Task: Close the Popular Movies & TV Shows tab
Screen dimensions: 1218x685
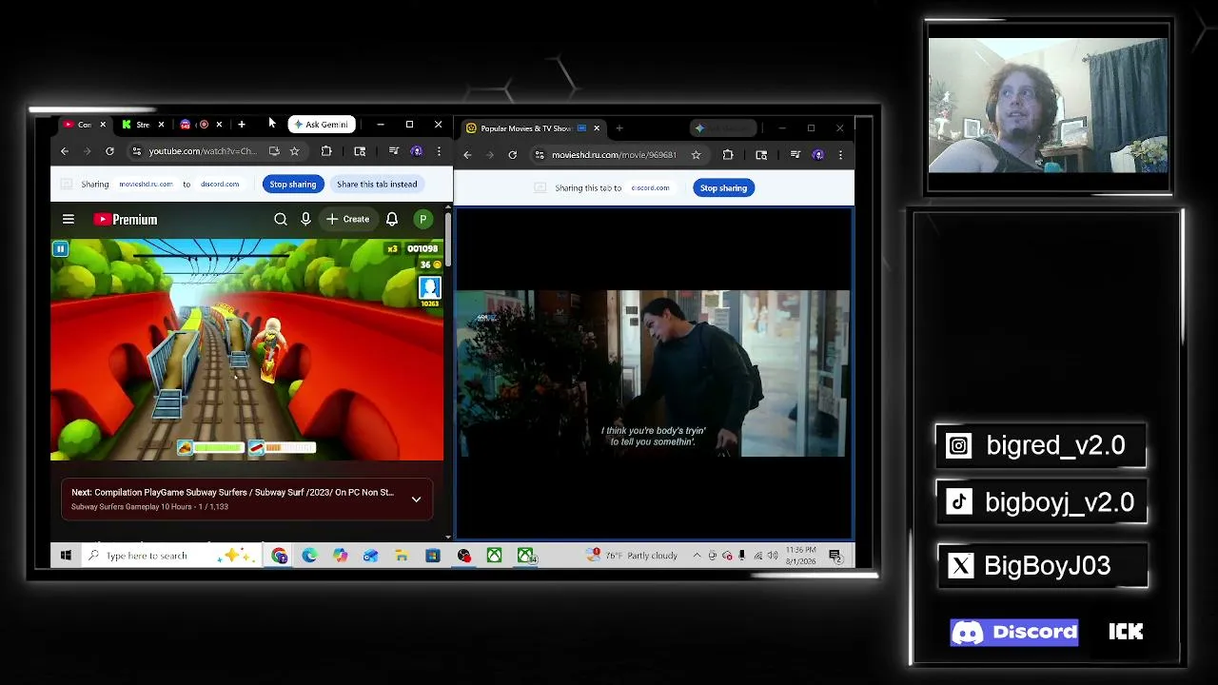Action: [x=597, y=128]
